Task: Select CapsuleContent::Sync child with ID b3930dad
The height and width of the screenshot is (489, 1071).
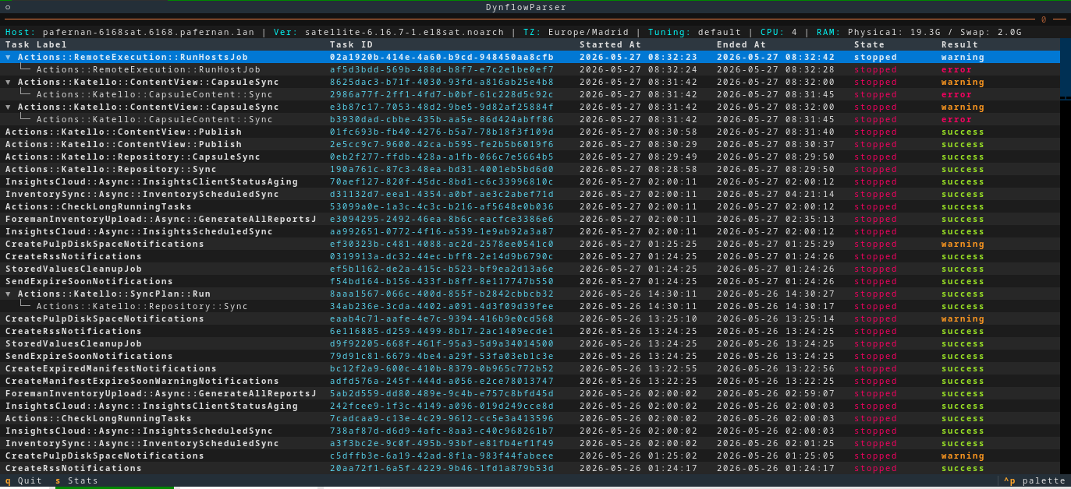Action: [530, 119]
